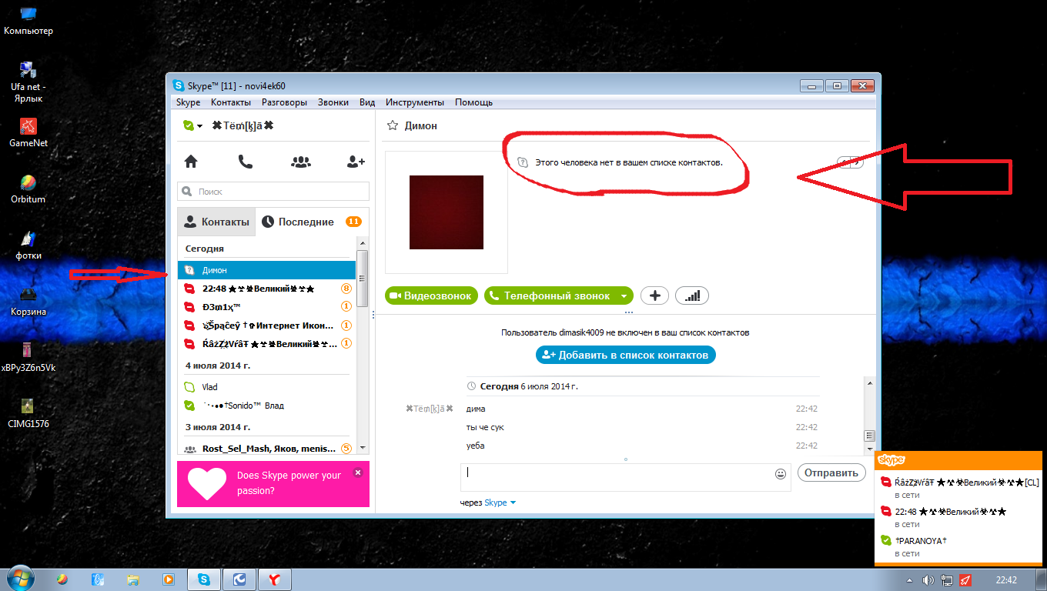The height and width of the screenshot is (591, 1047).
Task: Open the 'через Skype' dropdown
Action: click(500, 503)
